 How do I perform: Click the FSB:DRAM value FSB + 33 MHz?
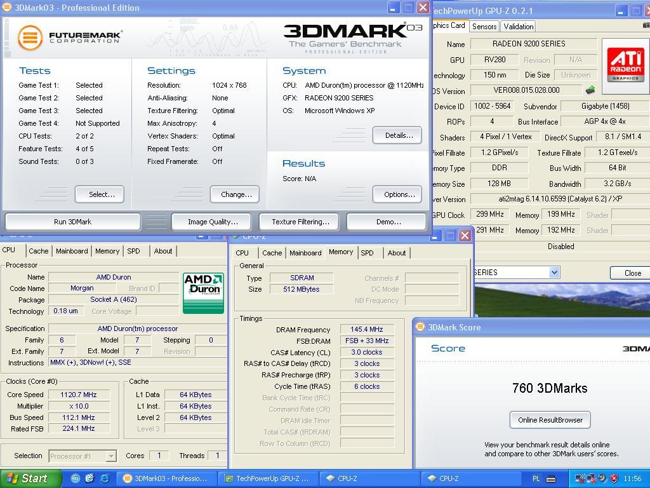366,341
